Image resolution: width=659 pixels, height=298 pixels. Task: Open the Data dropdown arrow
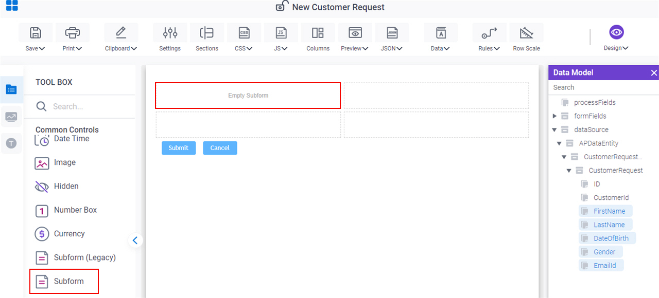(x=447, y=48)
